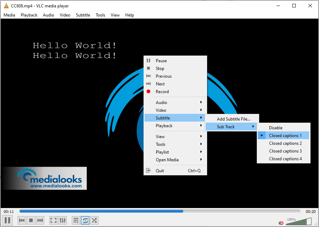Expand the Playback submenu in context menu

[176, 125]
